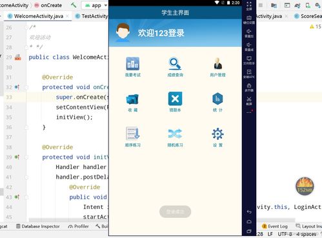Expand emulator sidebar more options dots

tap(249, 112)
